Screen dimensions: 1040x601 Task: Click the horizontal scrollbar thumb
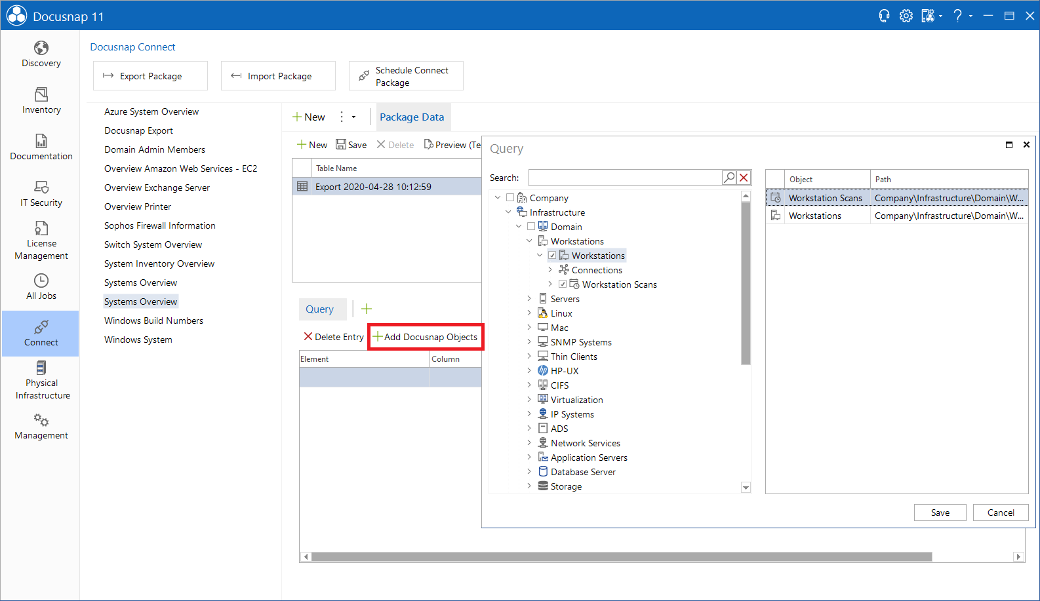point(622,556)
